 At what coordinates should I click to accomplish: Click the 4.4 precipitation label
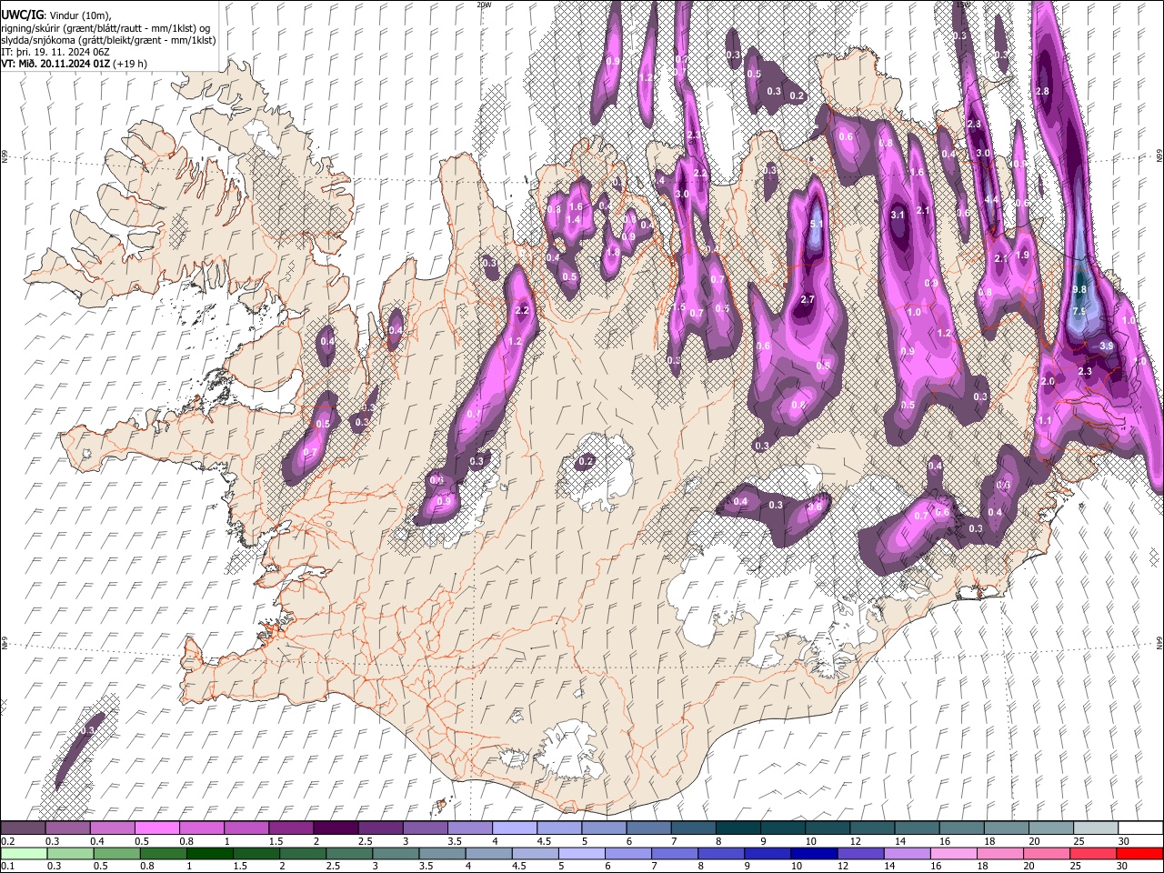tap(992, 200)
